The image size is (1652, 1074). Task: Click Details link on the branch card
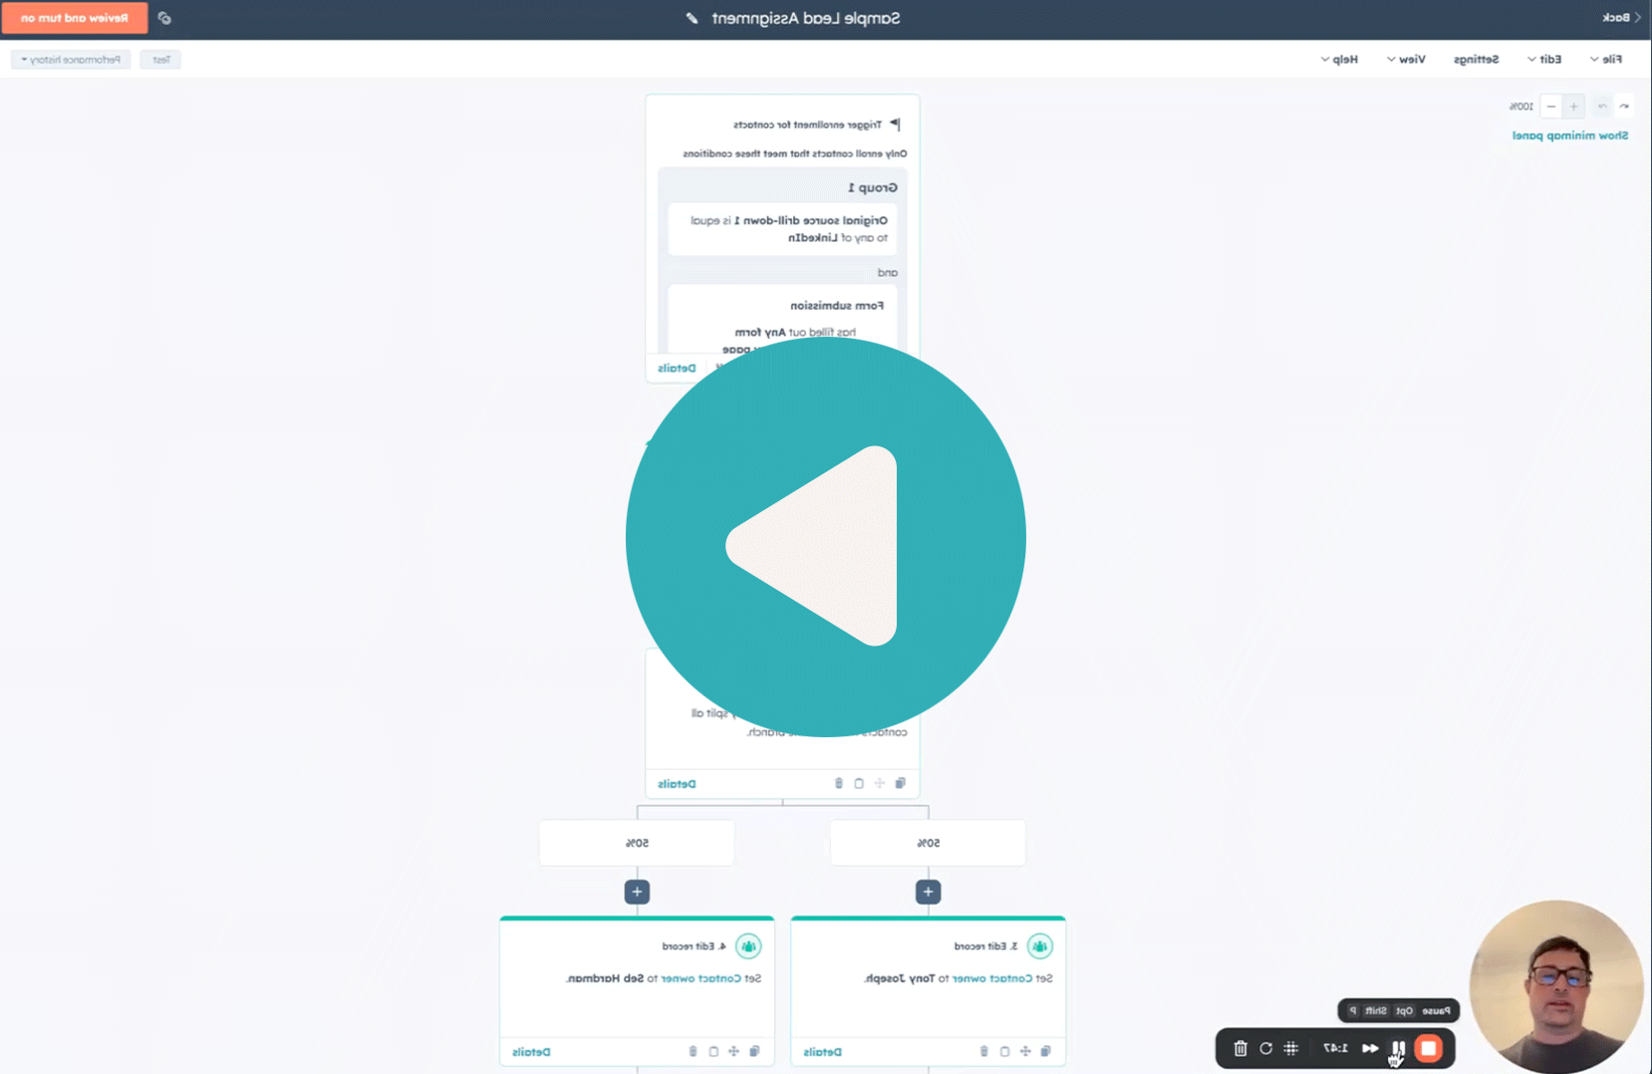[677, 783]
